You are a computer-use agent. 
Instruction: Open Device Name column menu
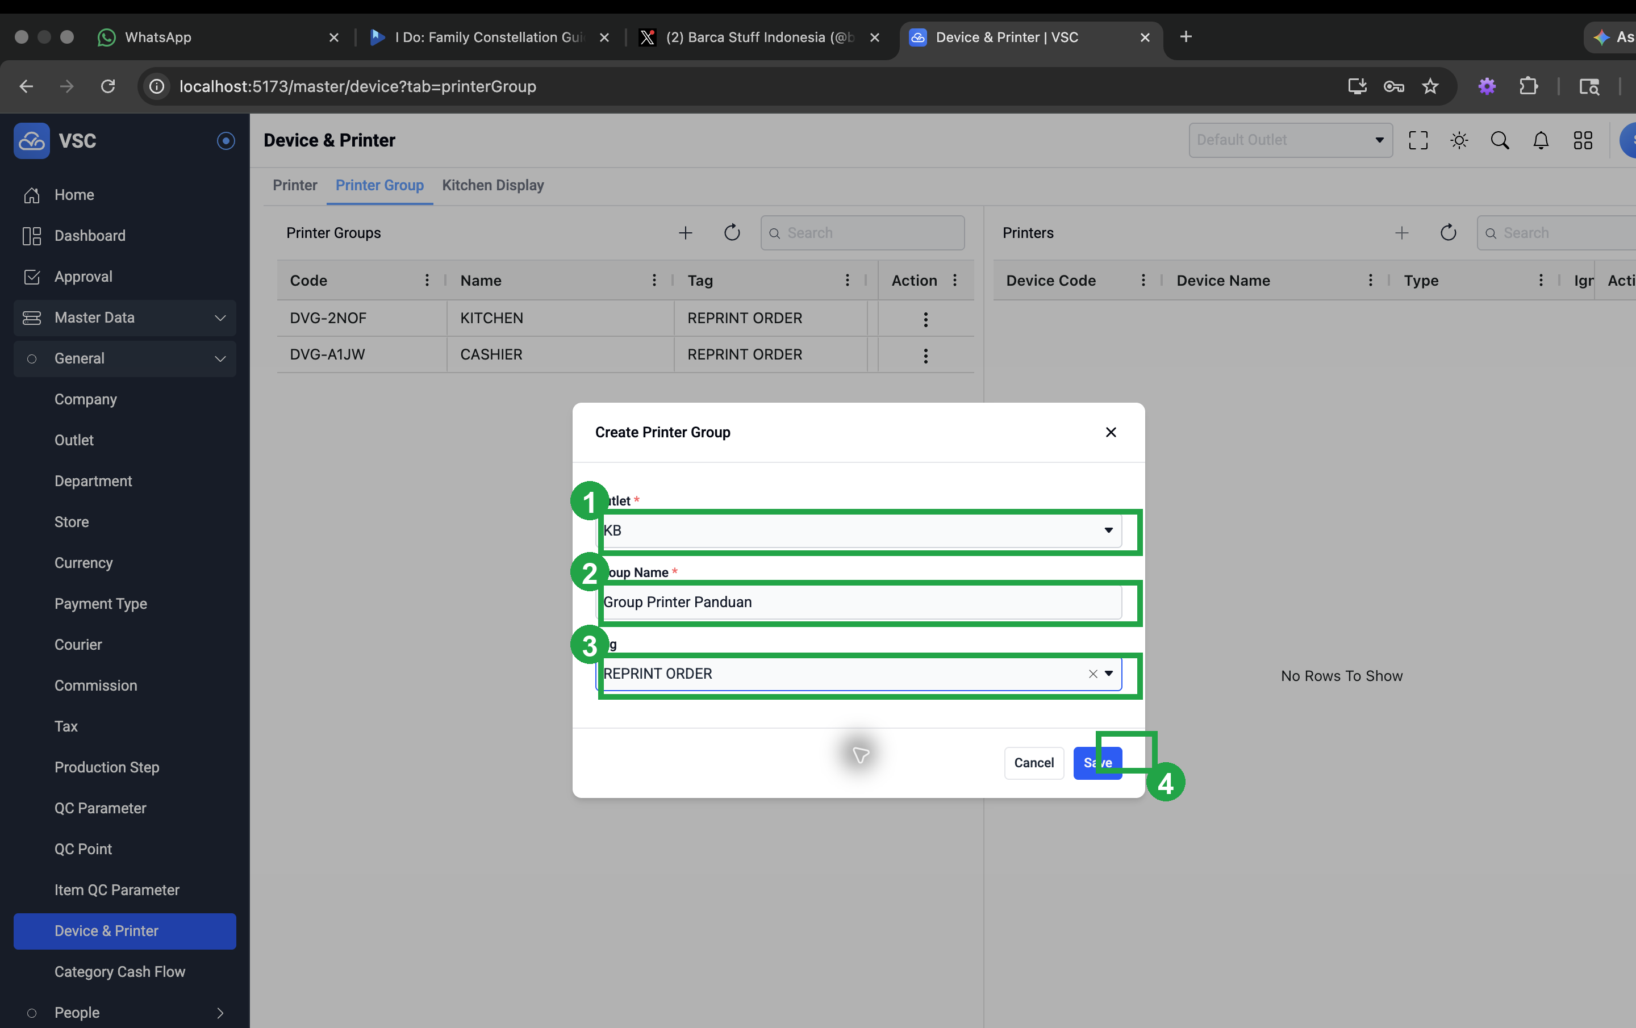(1370, 280)
